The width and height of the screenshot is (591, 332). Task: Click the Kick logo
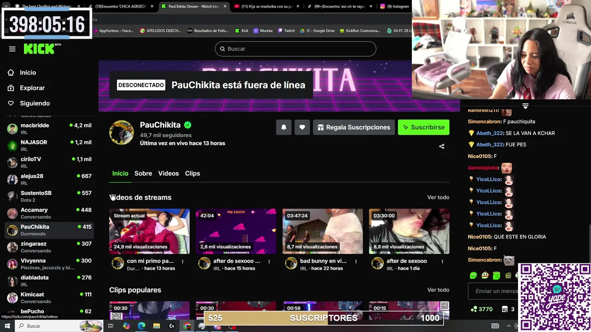tap(42, 48)
